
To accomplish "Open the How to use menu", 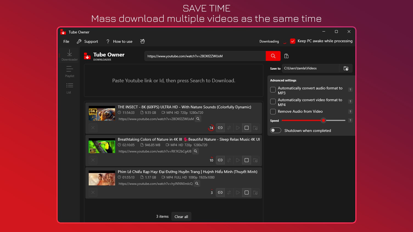I will [x=119, y=41].
